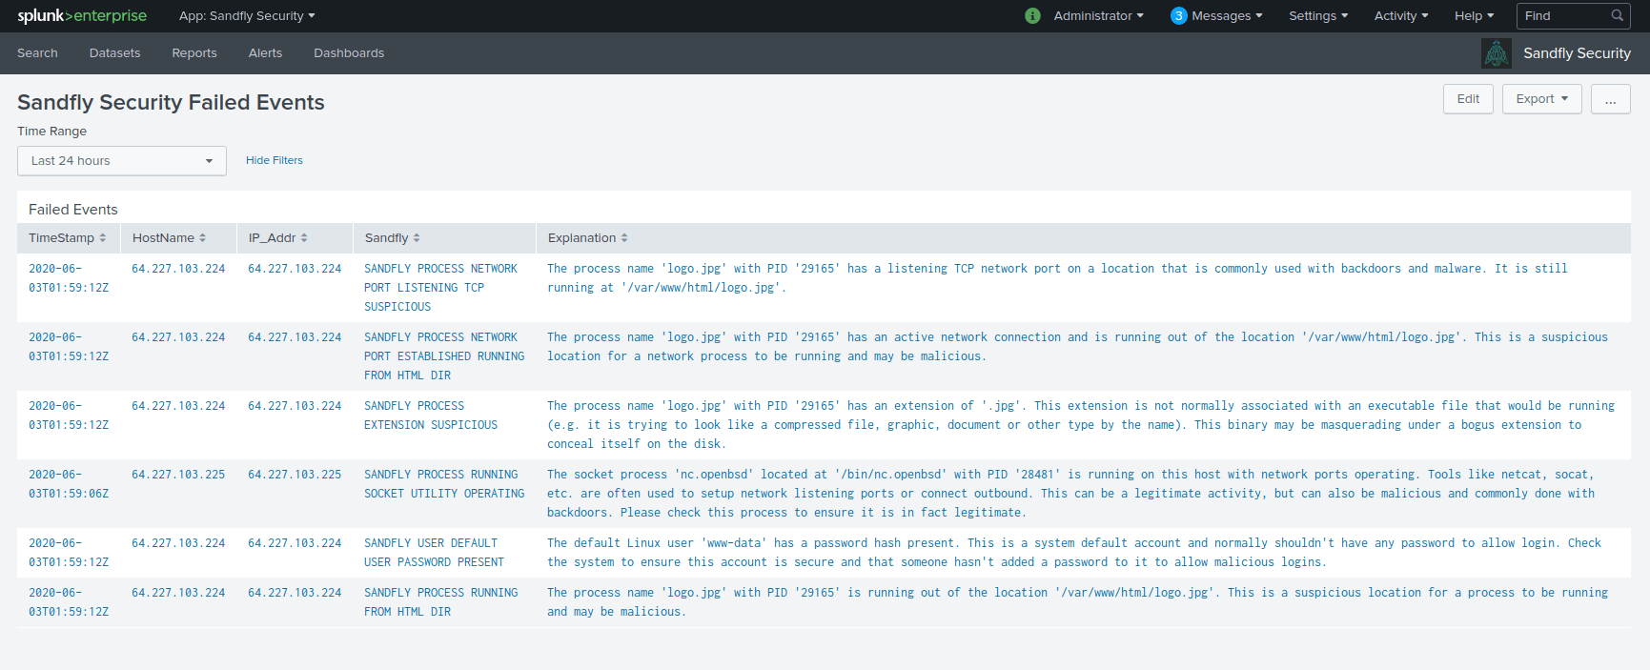Click 'SANDFLY PROCESS NETWORK PORT ESTABLISHED RUNNING FROM HTML DIR'
Viewport: 1650px width, 670px height.
pyautogui.click(x=444, y=356)
